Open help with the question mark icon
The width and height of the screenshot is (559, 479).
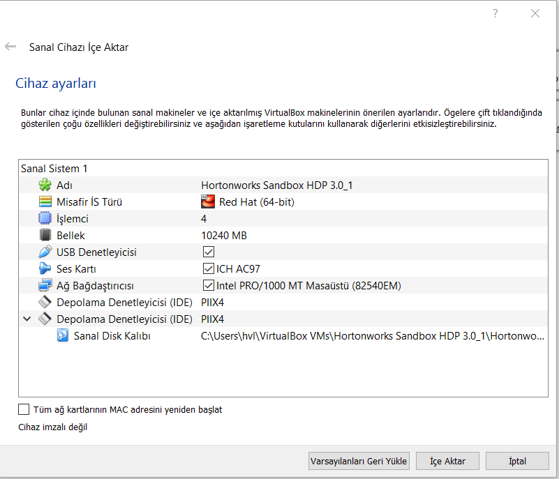click(x=495, y=13)
